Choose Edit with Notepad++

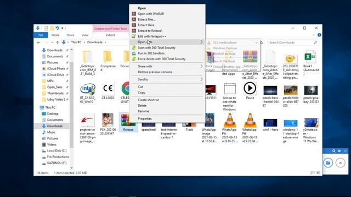pos(152,36)
